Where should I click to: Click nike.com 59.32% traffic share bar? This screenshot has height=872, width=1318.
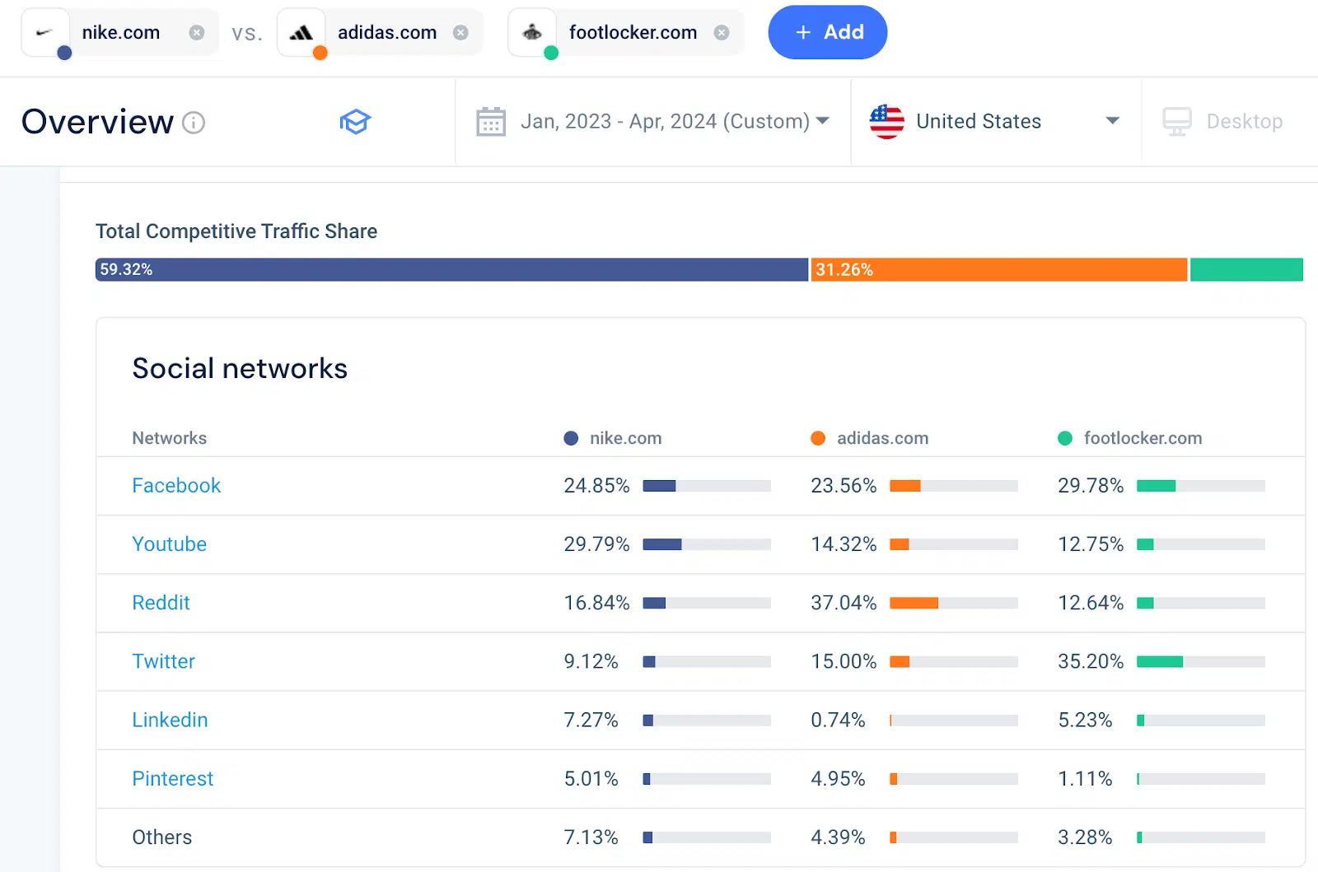point(451,270)
